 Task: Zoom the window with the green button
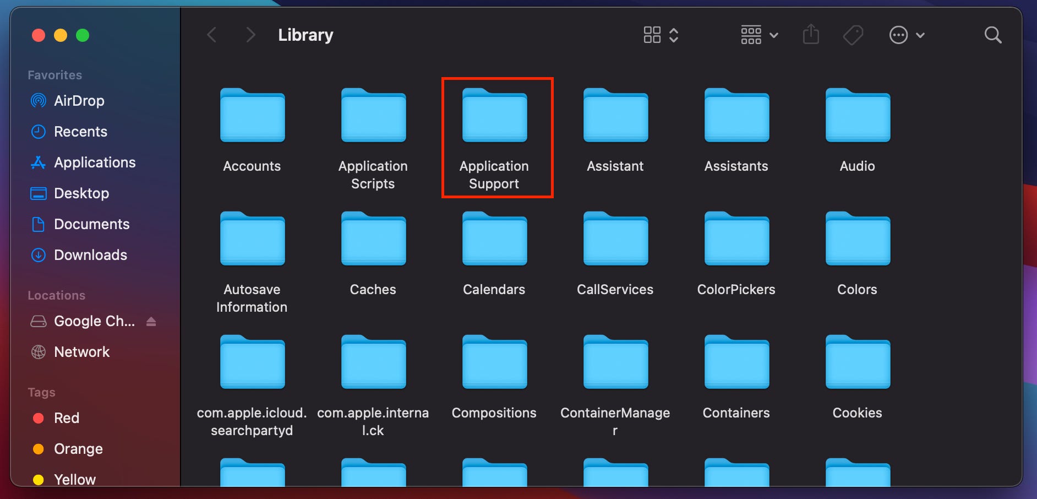pos(83,35)
